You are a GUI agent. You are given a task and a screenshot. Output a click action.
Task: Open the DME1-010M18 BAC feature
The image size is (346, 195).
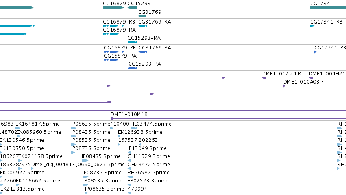coord(228,119)
